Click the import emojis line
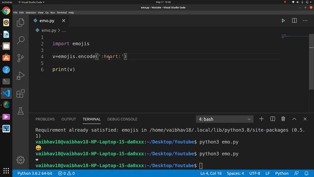 coord(71,44)
